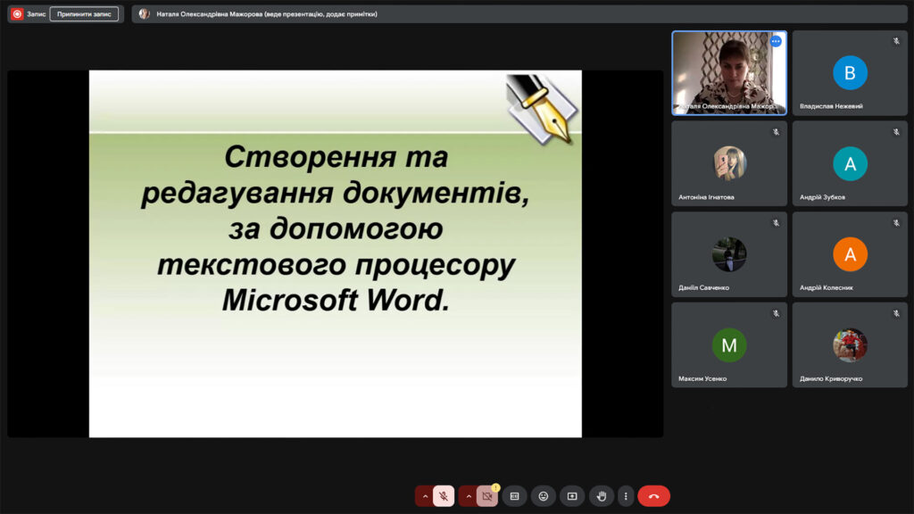Viewport: 914px width, 514px height.
Task: Click presenter name Наталя Олександрівна Мажорова in banner
Action: pyautogui.click(x=209, y=14)
